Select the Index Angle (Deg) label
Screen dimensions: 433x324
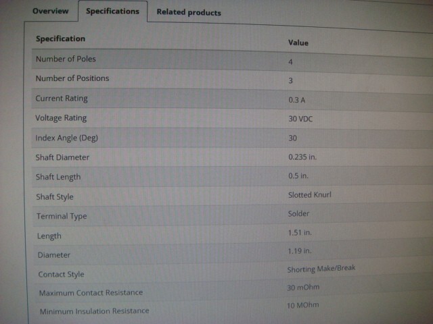tap(66, 138)
